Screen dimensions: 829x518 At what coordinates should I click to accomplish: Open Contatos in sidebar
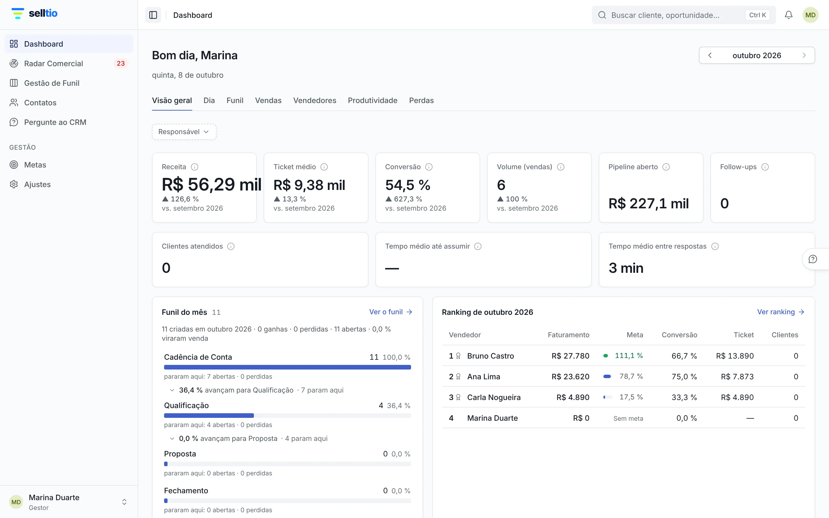pyautogui.click(x=69, y=102)
